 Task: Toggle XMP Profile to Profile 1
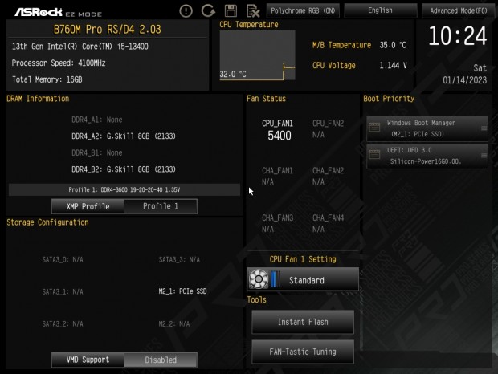pyautogui.click(x=161, y=206)
